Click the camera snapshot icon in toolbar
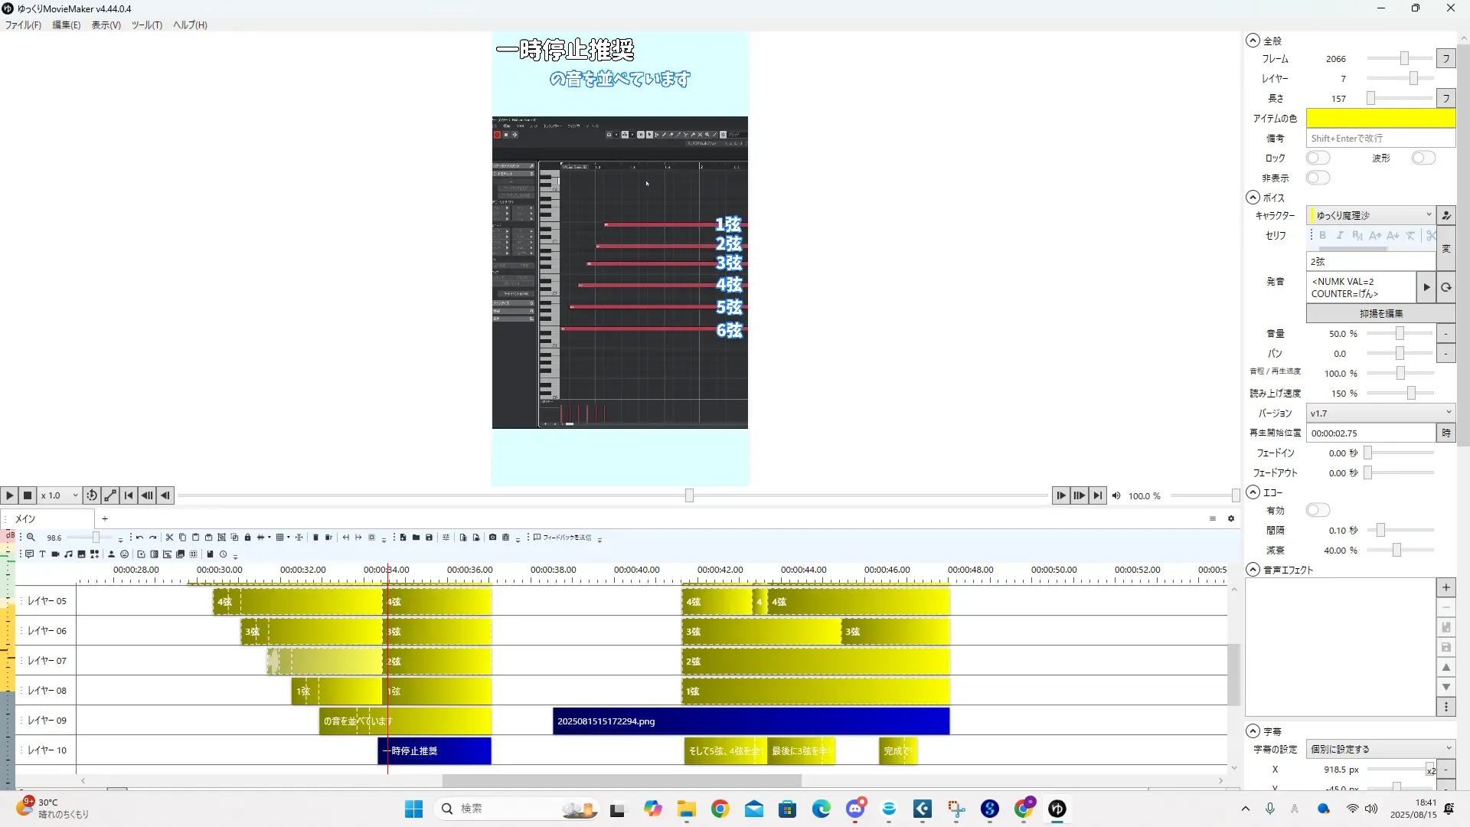This screenshot has height=827, width=1470. (x=492, y=538)
